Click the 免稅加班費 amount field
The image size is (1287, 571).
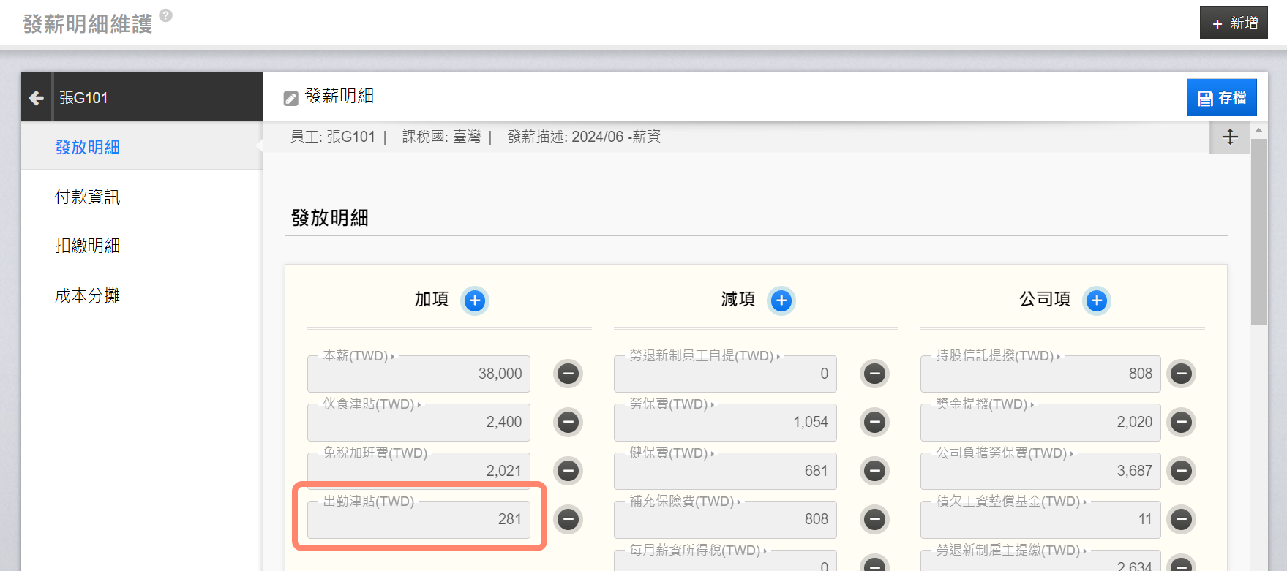coord(419,472)
